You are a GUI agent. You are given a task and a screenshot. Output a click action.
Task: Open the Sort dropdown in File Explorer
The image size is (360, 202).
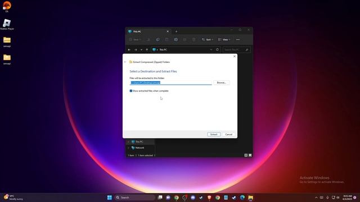[208, 40]
